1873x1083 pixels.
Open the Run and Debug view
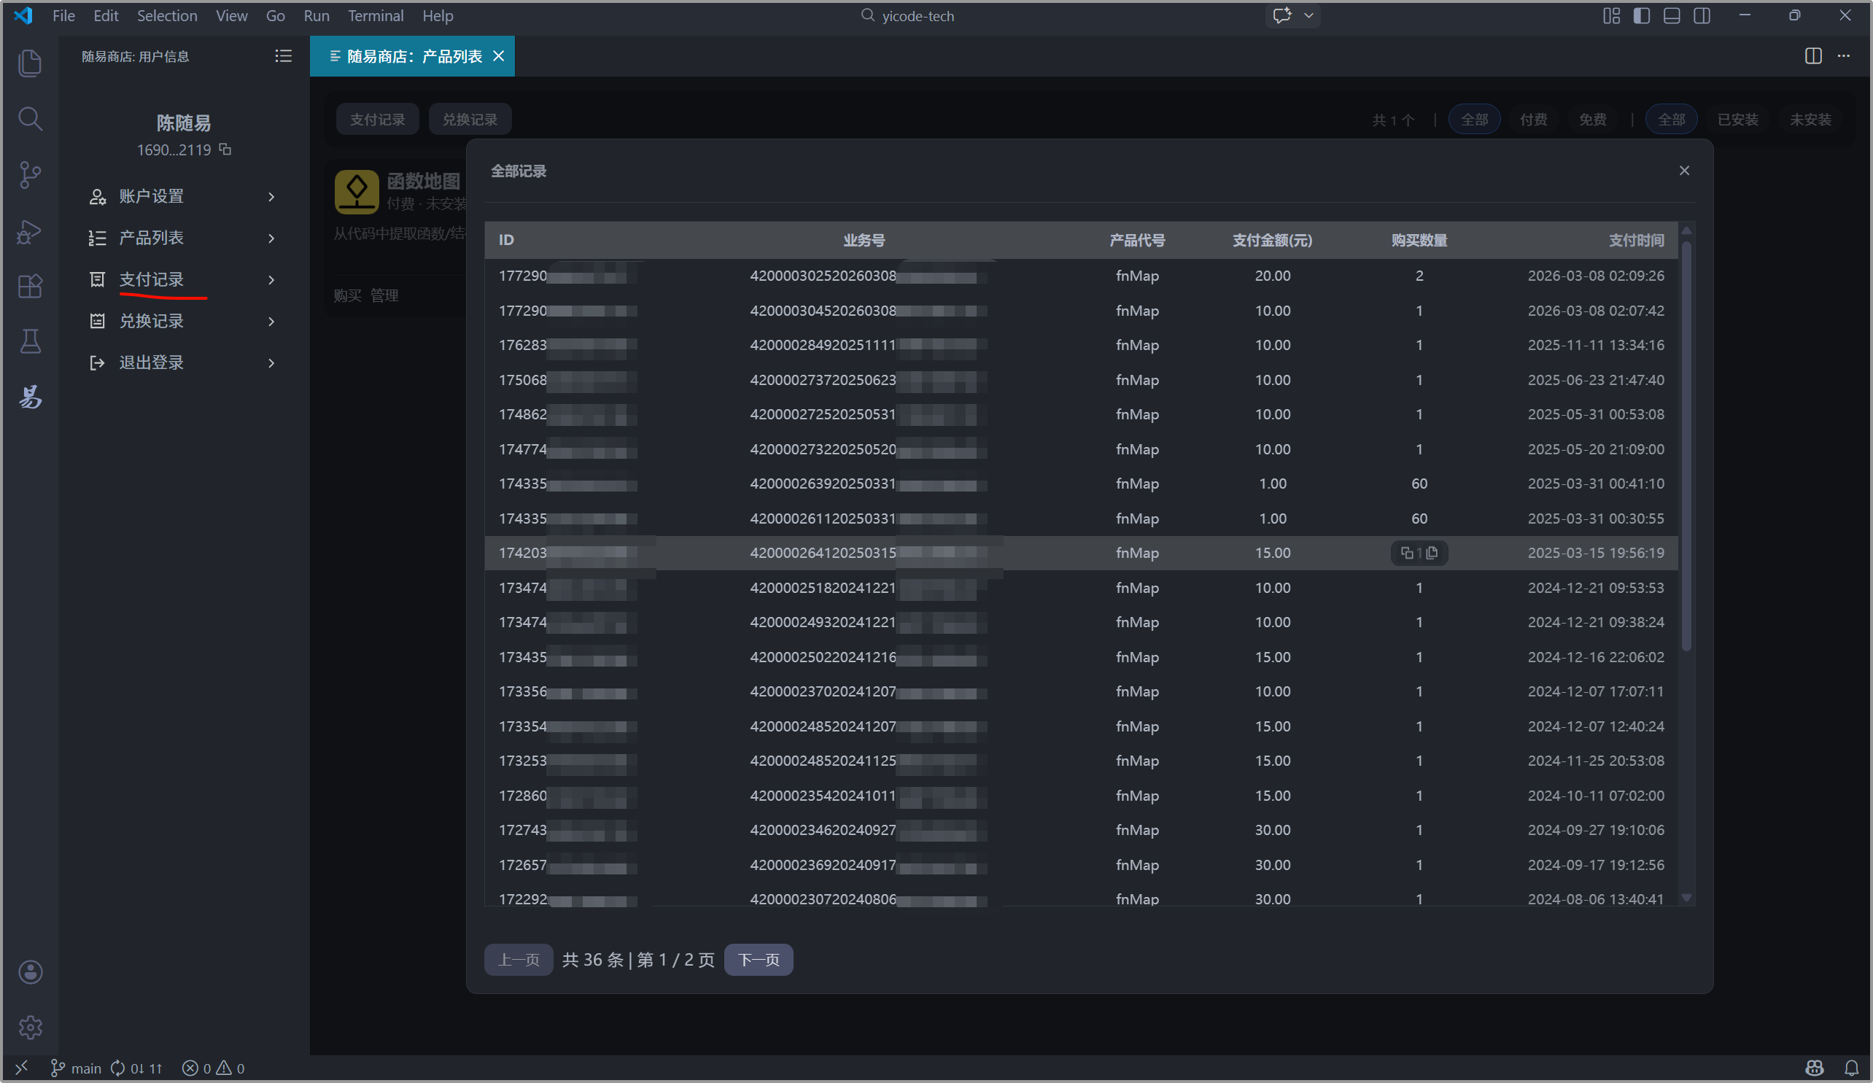pos(30,231)
